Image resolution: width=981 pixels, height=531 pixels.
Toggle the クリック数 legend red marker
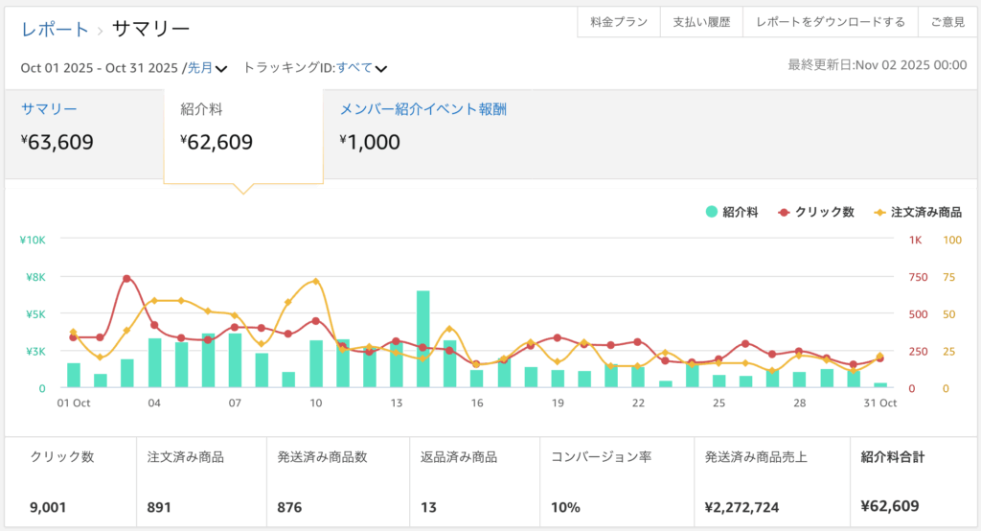[784, 212]
